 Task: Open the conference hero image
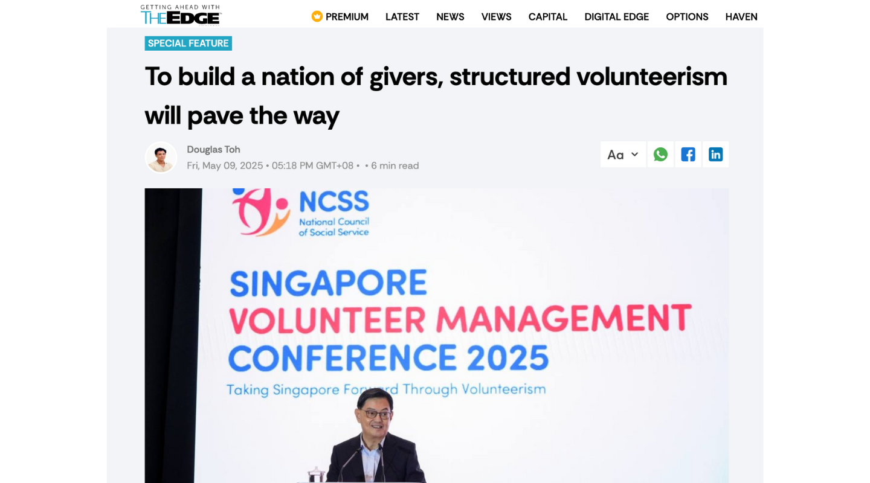coord(436,336)
